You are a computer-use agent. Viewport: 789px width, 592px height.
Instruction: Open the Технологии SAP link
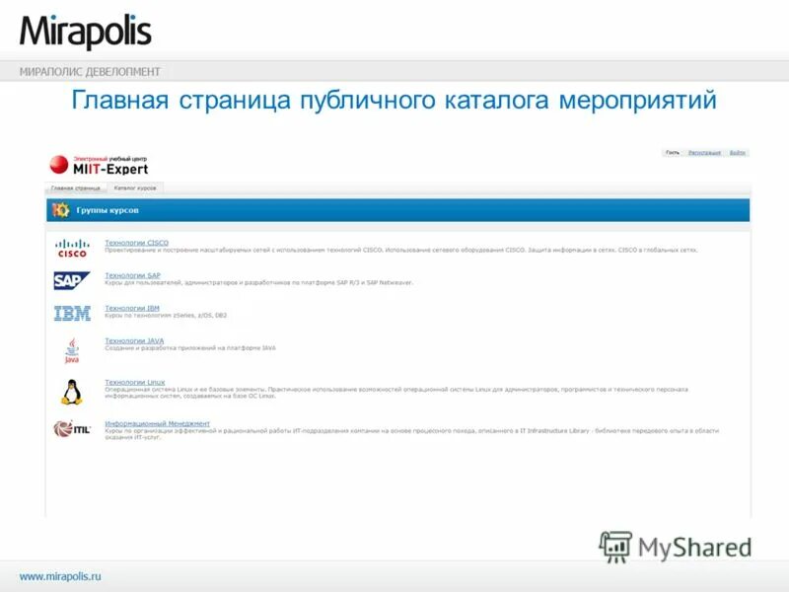[132, 275]
